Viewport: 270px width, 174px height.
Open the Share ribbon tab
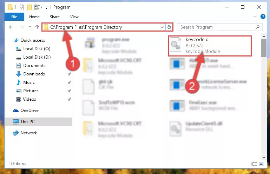(54, 17)
